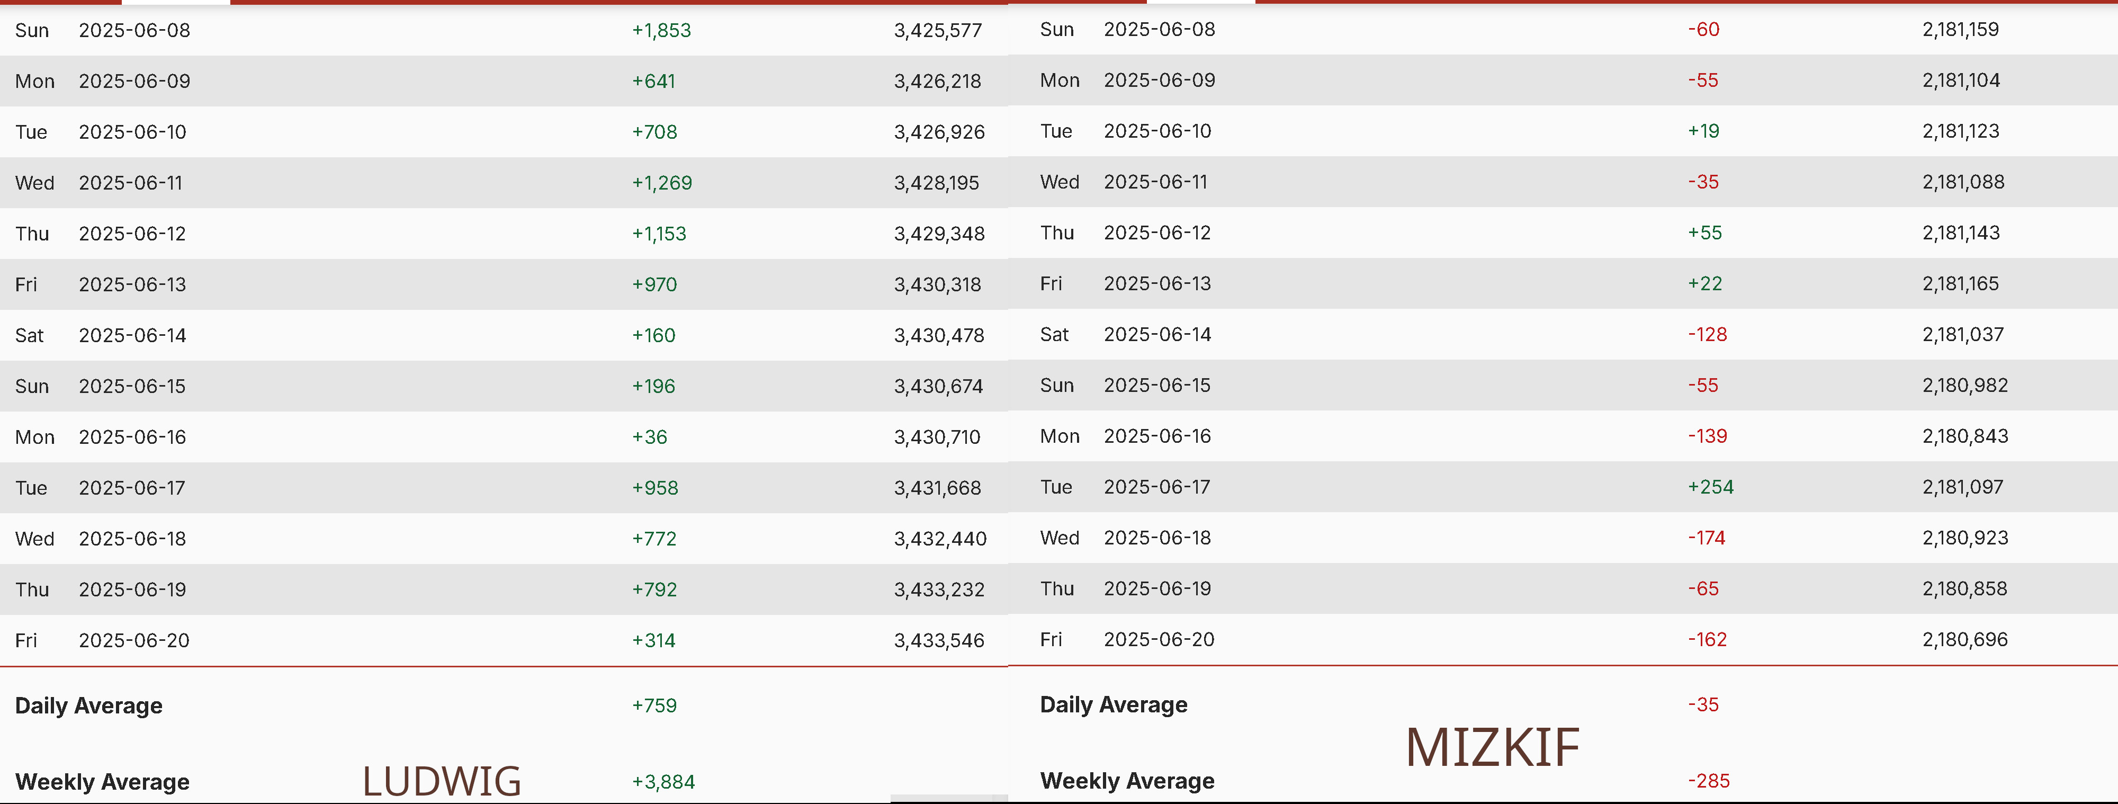Click the Daily Average label in Mizkif's table

(x=1113, y=706)
